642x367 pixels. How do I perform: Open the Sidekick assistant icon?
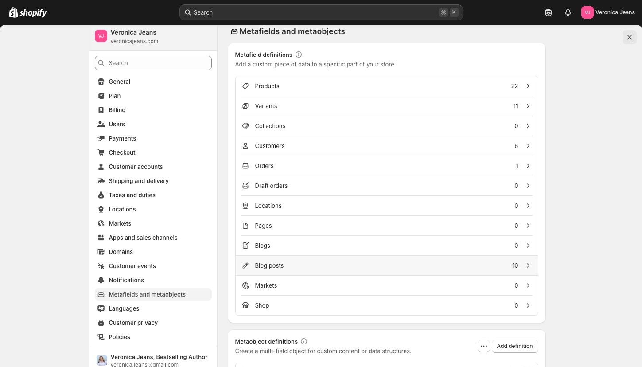(549, 12)
